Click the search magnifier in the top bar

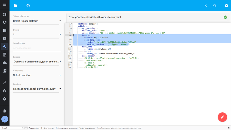215,6
